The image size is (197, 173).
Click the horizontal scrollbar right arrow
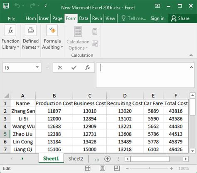[x=186, y=159]
